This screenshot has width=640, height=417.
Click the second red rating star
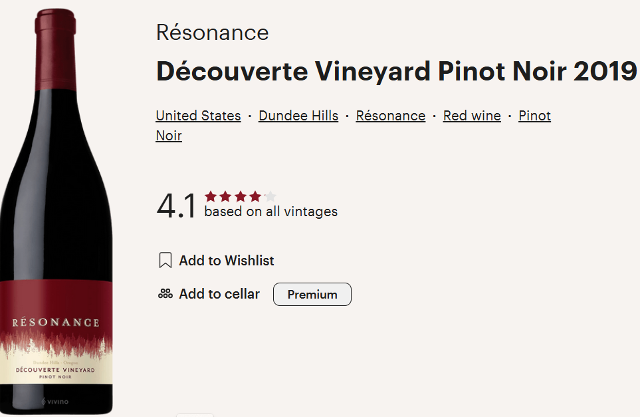tap(225, 196)
